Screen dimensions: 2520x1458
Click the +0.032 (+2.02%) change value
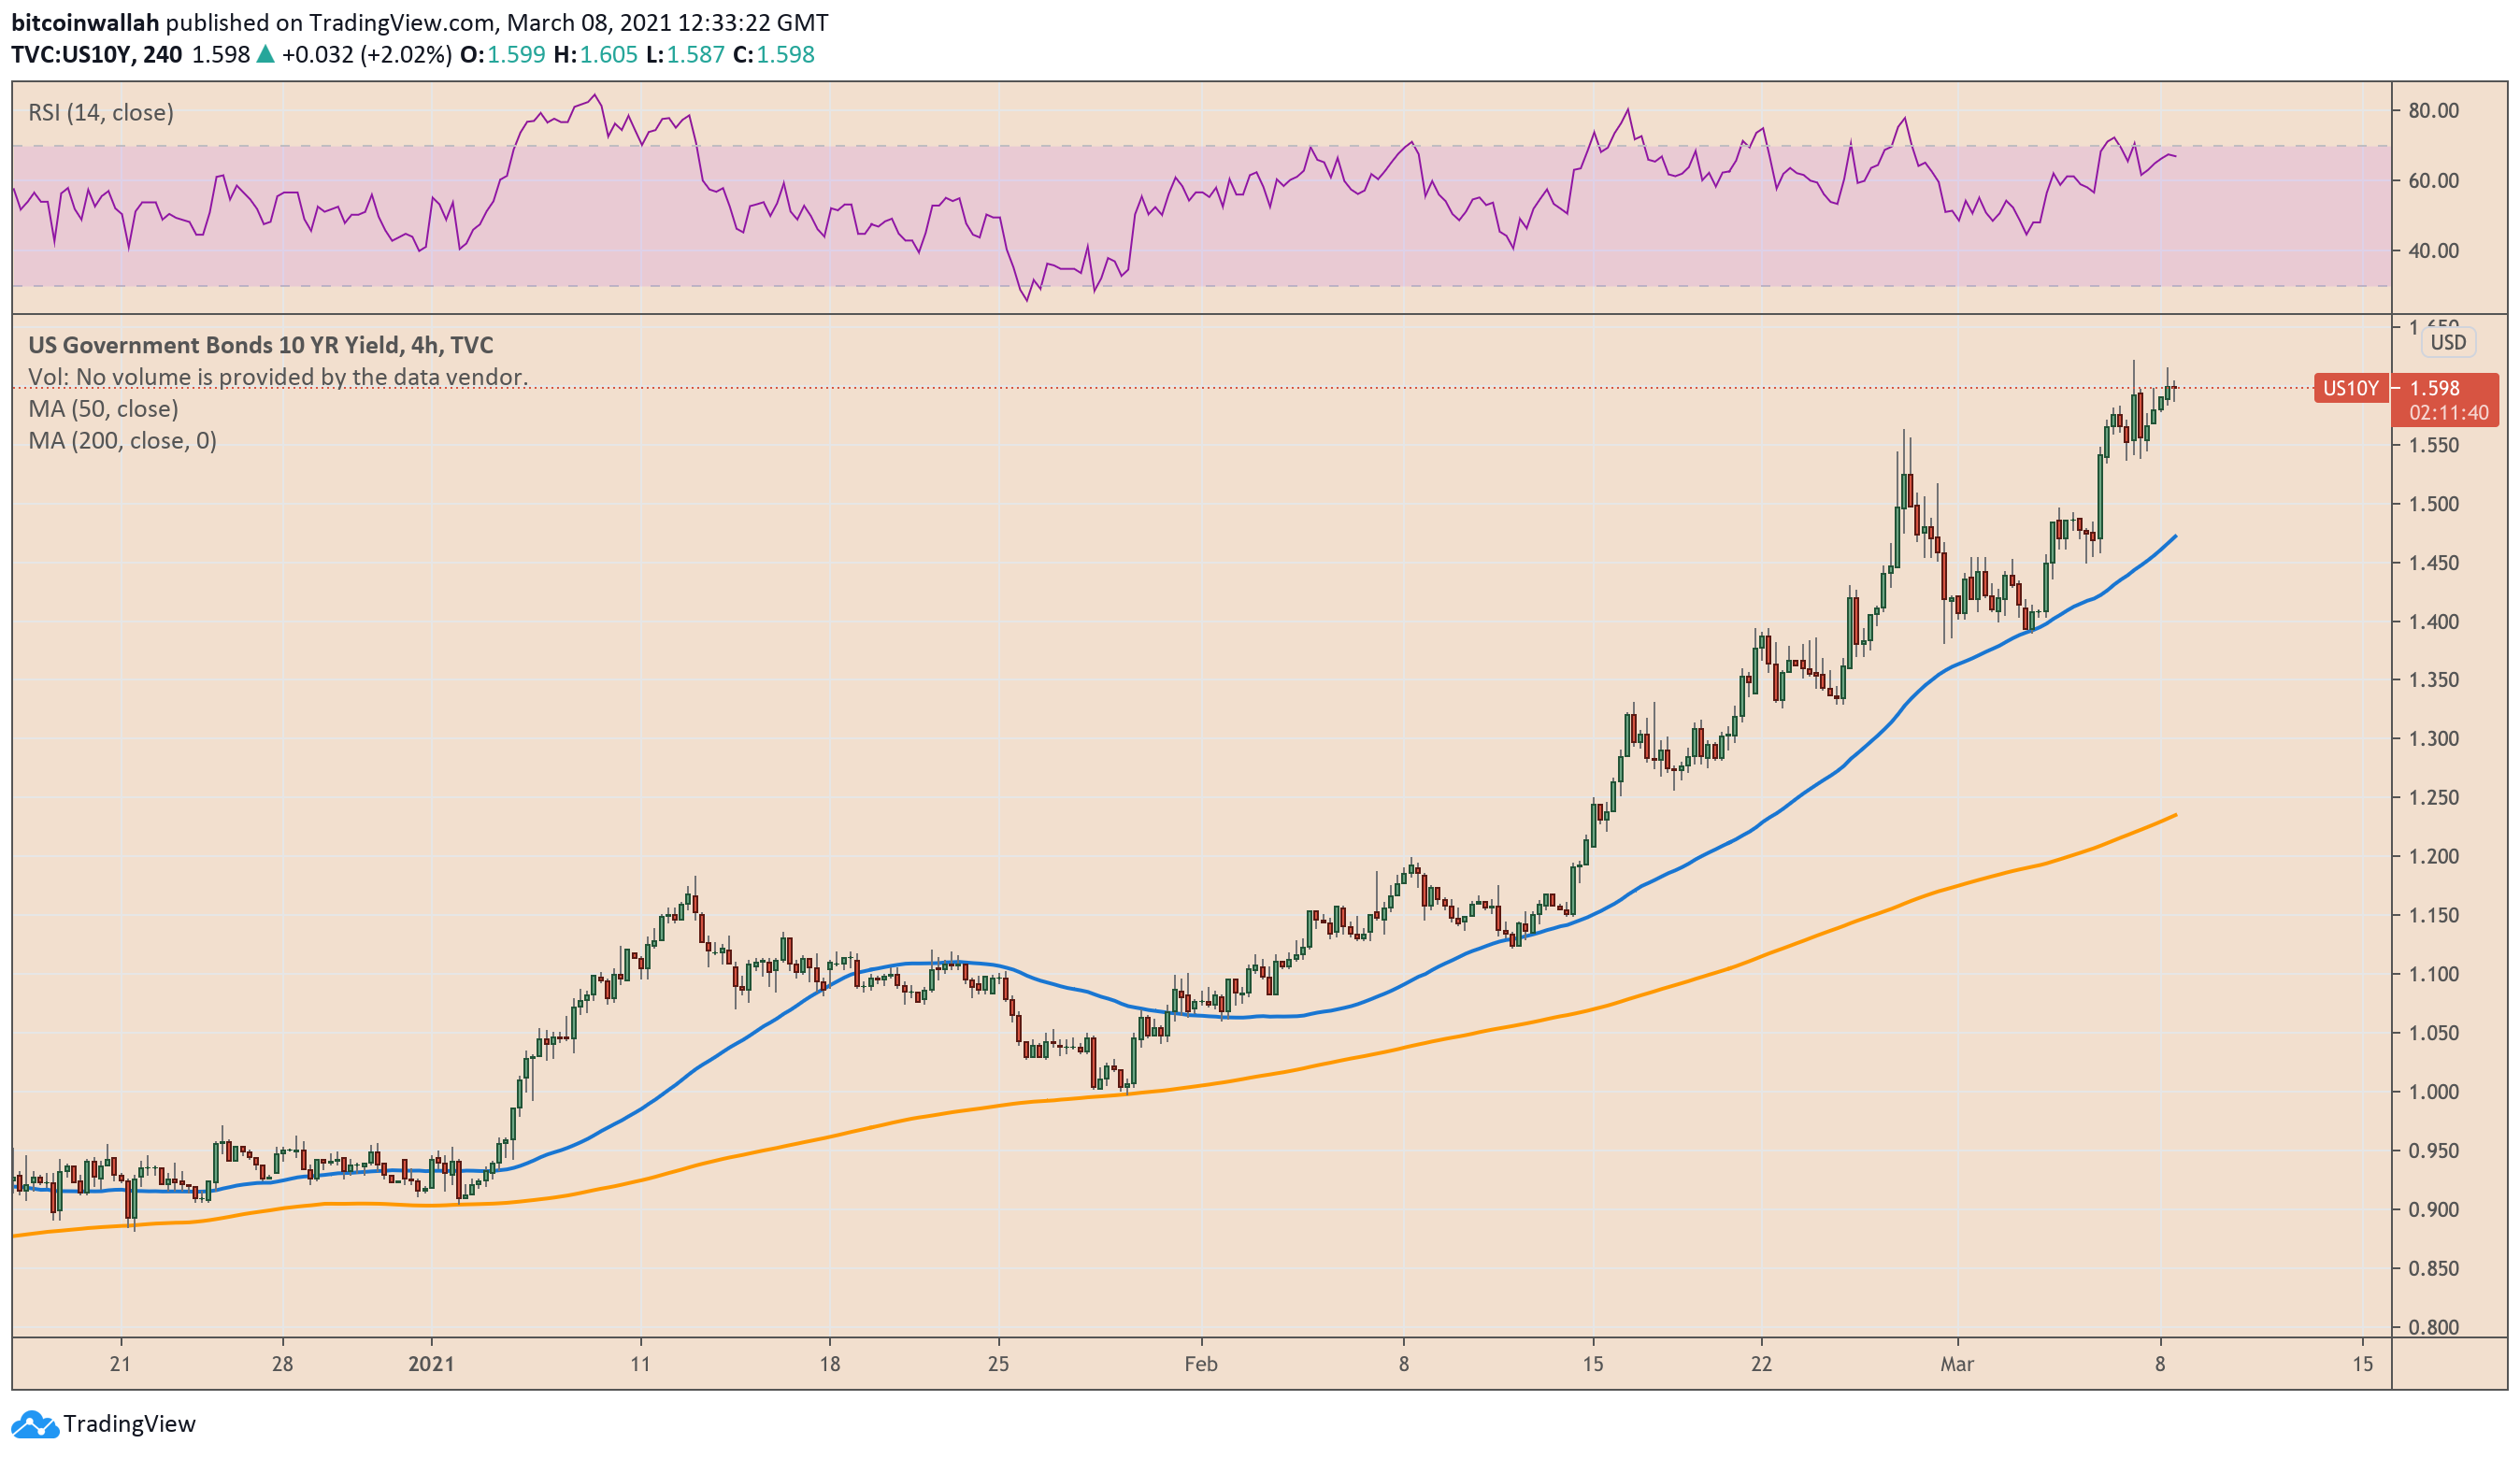367,54
